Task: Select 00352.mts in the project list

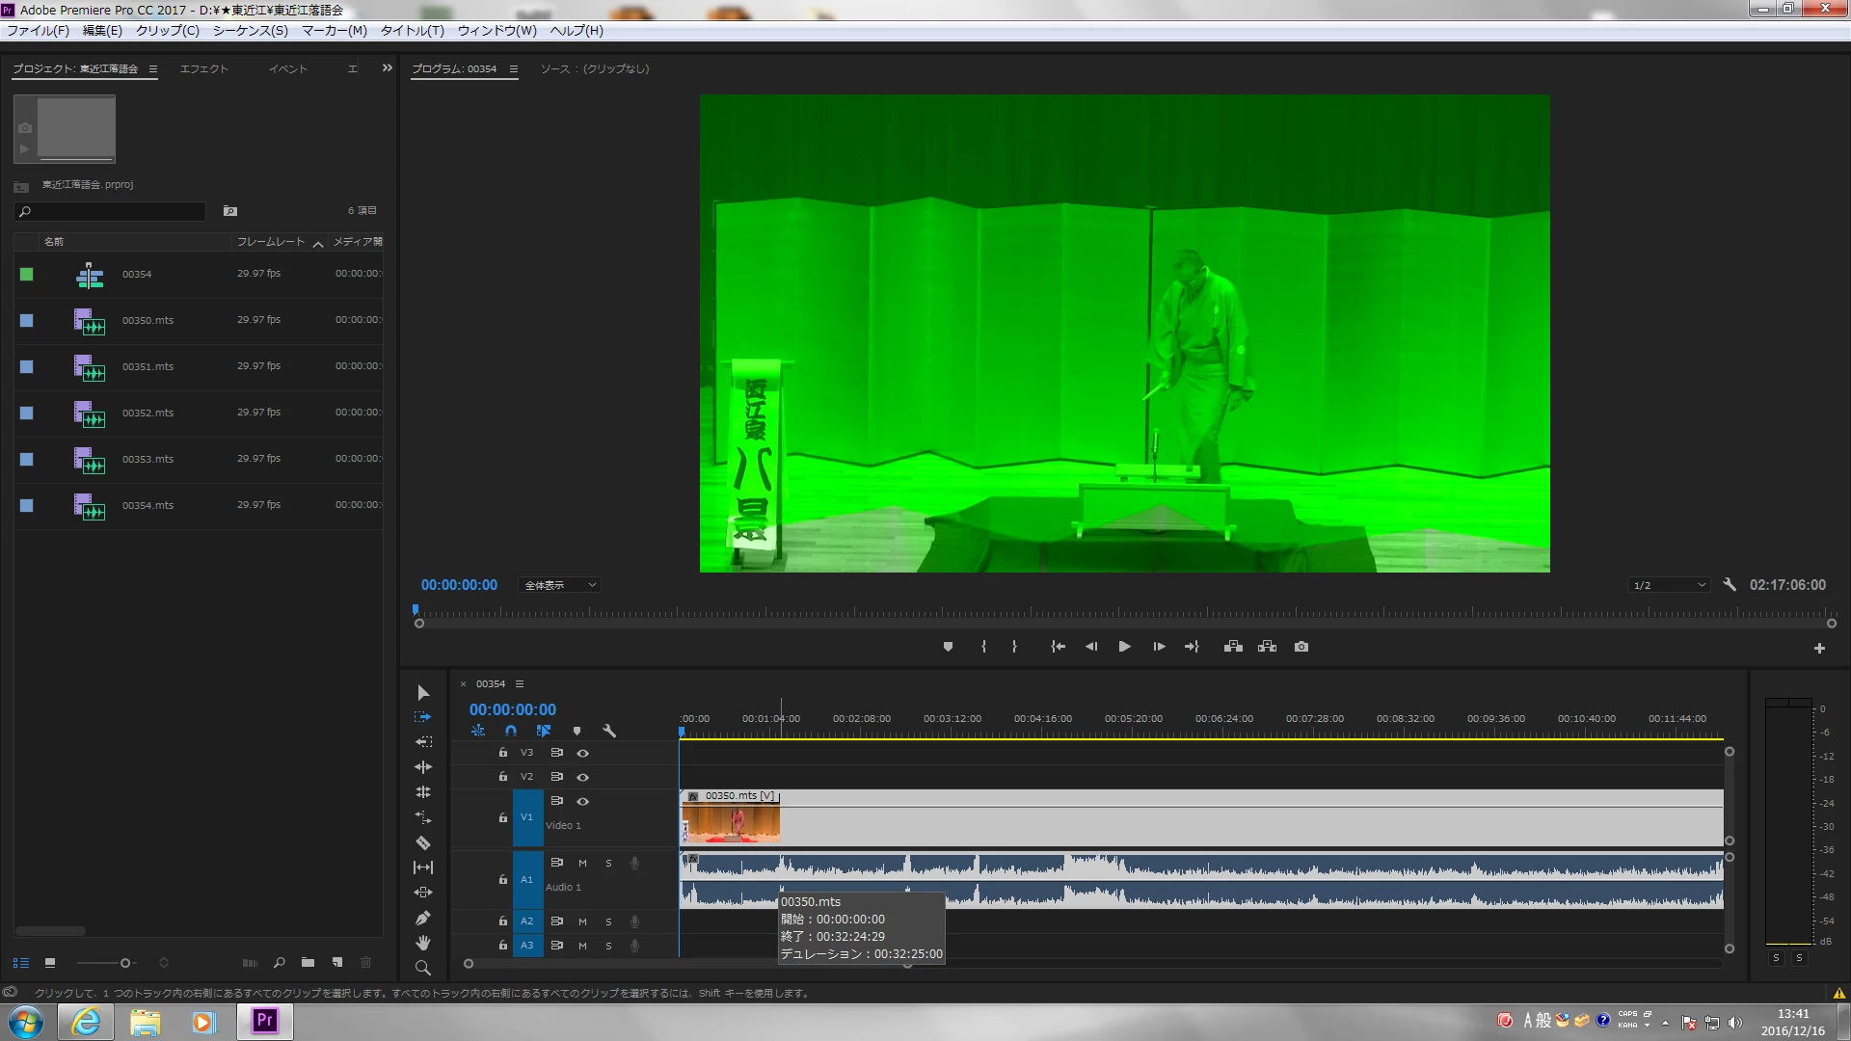Action: [148, 413]
